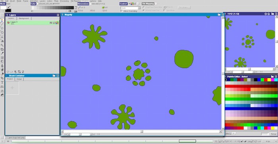The image size is (278, 144).
Task: Select the Fill bucket tool
Action: click(x=2, y=41)
